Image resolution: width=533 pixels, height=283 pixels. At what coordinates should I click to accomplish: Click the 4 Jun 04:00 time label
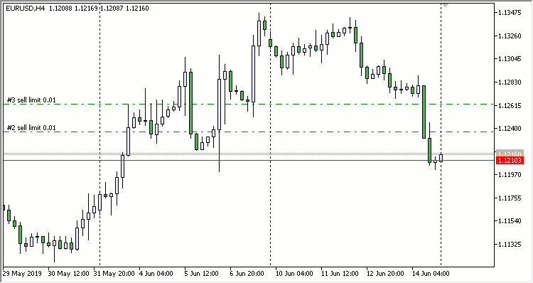click(156, 274)
